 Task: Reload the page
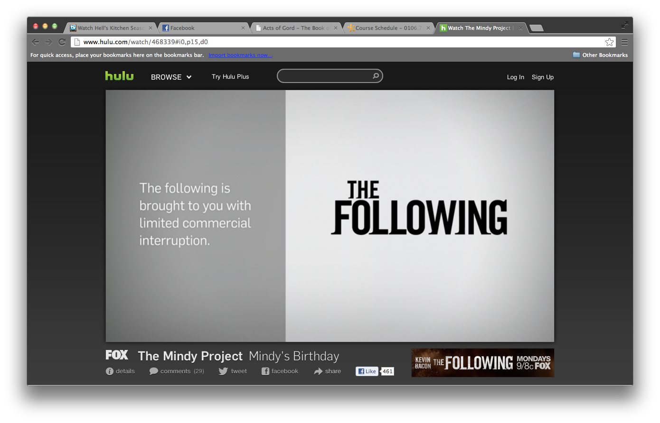pos(62,42)
